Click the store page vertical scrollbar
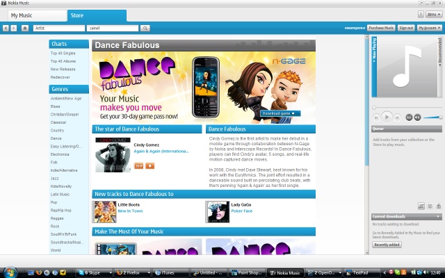The height and width of the screenshot is (278, 445). click(366, 102)
